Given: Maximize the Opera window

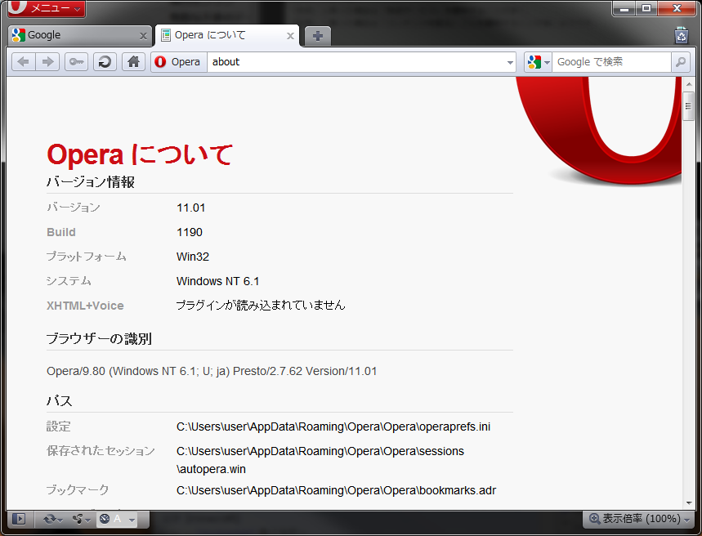Looking at the screenshot, I should point(646,8).
